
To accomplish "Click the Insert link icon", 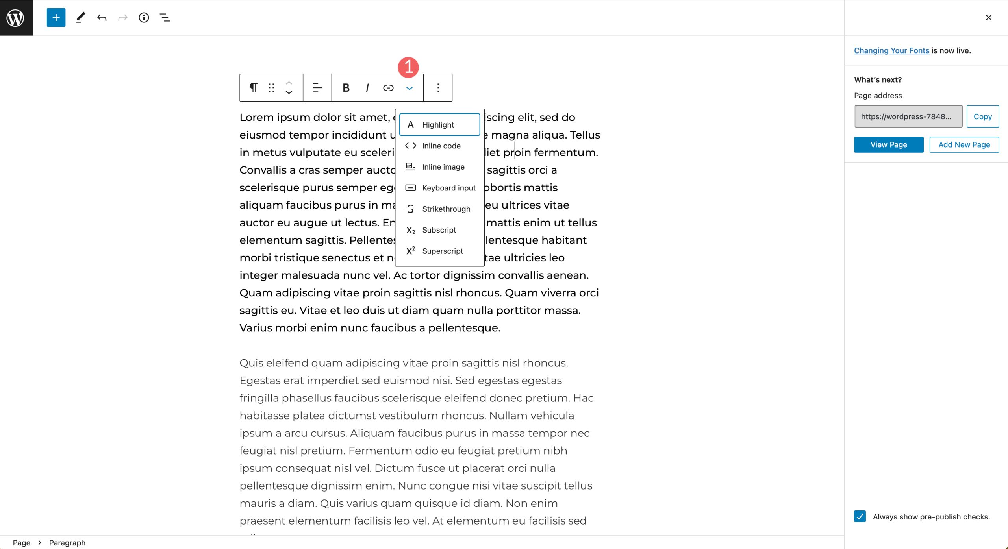I will tap(388, 88).
